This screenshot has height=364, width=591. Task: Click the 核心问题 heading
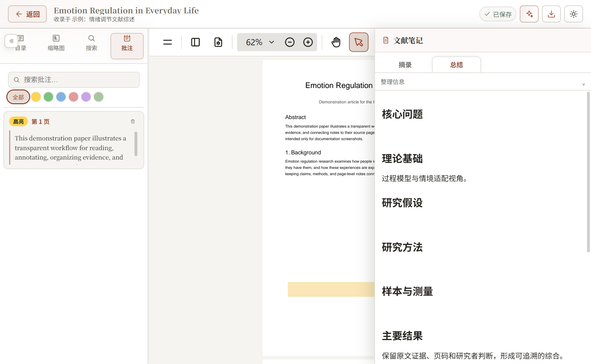coord(402,114)
